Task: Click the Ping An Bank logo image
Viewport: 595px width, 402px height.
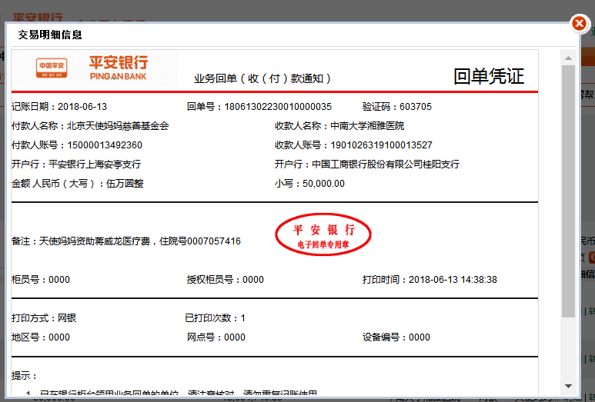Action: click(x=95, y=68)
